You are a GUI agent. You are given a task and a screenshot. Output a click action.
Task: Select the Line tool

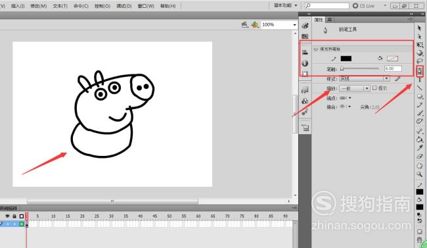coord(420,88)
